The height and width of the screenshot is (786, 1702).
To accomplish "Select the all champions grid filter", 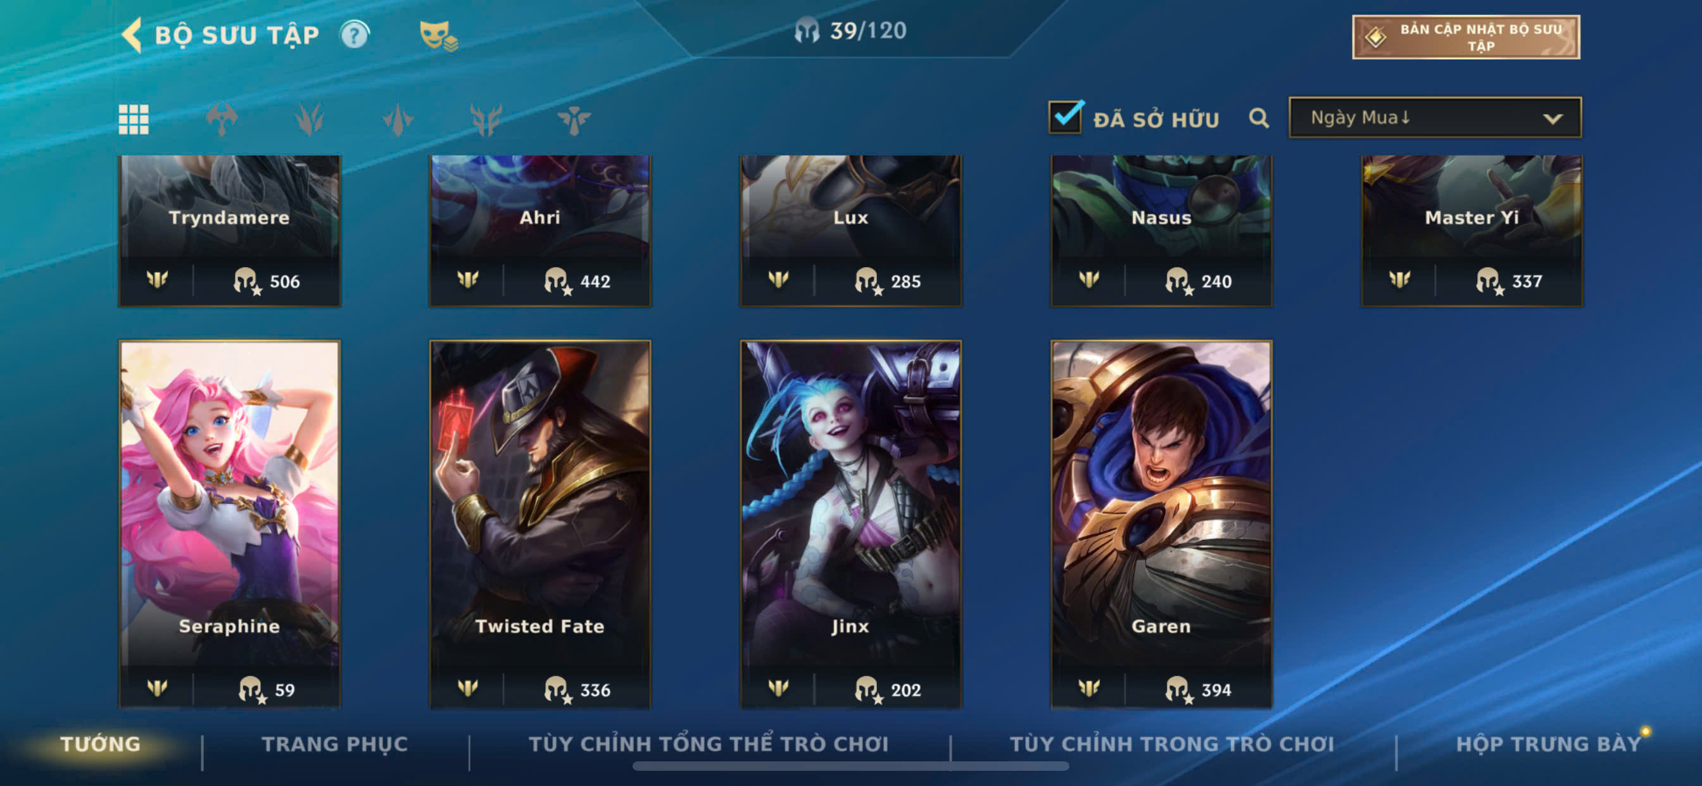I will point(134,120).
